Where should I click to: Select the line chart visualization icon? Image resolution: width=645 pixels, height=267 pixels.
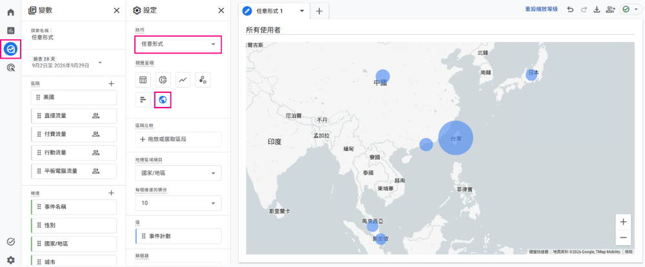click(x=183, y=80)
